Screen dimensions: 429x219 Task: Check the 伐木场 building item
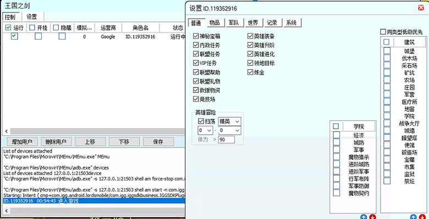[387, 58]
